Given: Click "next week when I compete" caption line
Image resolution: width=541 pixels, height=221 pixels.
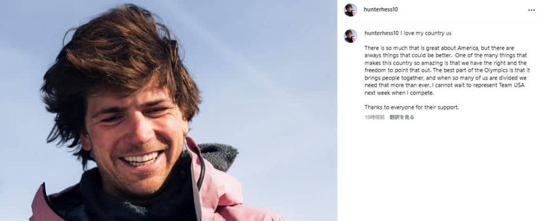Looking at the screenshot, I should 399,93.
